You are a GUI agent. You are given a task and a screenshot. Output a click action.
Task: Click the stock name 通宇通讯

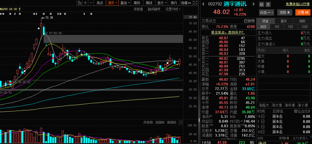(235, 4)
